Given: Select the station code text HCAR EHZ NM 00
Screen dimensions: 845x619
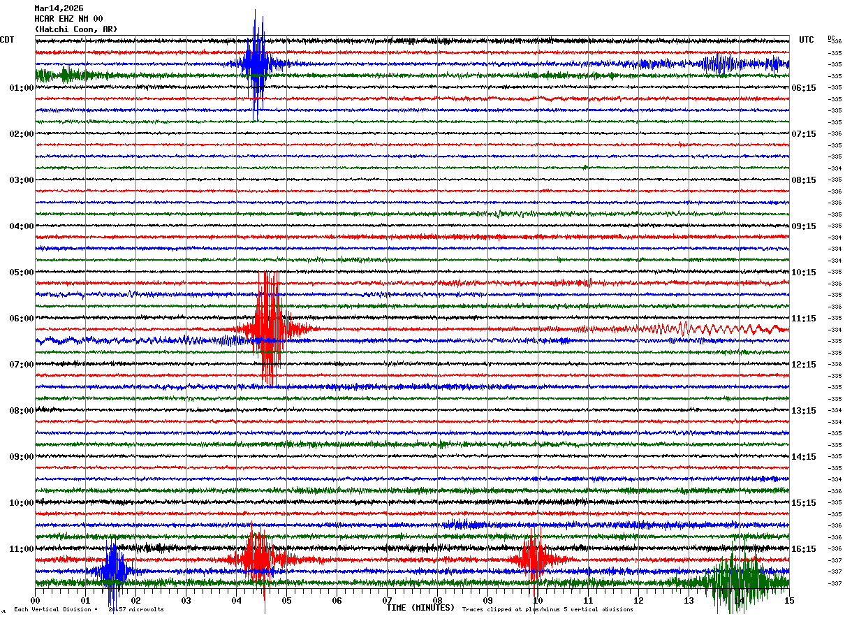Looking at the screenshot, I should coord(68,19).
